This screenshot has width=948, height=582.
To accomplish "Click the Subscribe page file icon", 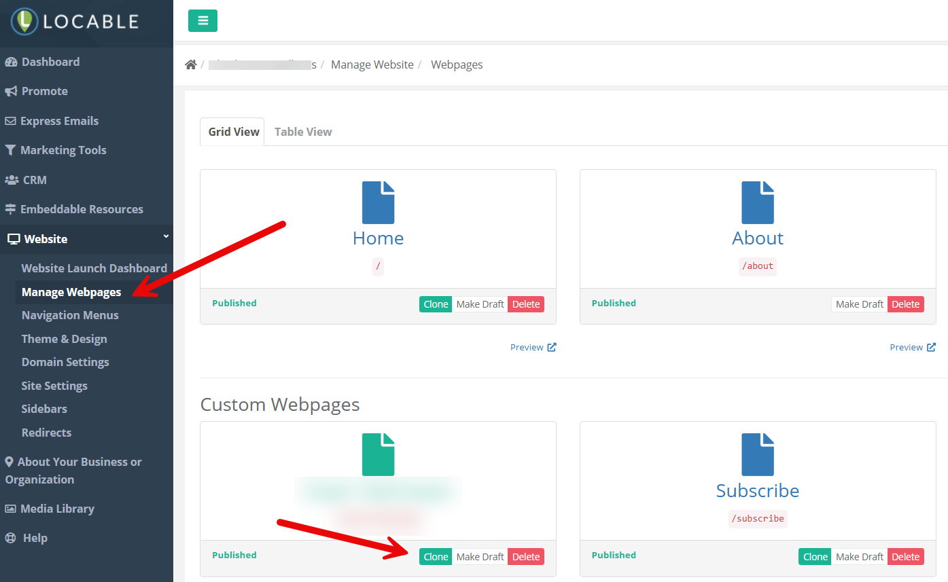I will pos(757,454).
